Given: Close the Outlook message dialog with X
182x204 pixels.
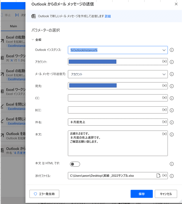Looking at the screenshot, I should coord(176,4).
